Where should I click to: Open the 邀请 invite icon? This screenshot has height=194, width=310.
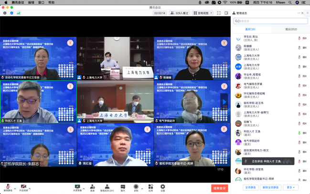point(92,188)
